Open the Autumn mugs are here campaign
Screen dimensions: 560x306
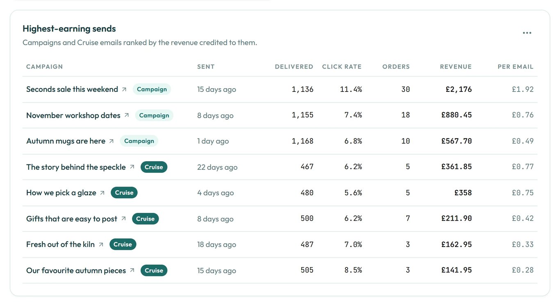tap(66, 141)
